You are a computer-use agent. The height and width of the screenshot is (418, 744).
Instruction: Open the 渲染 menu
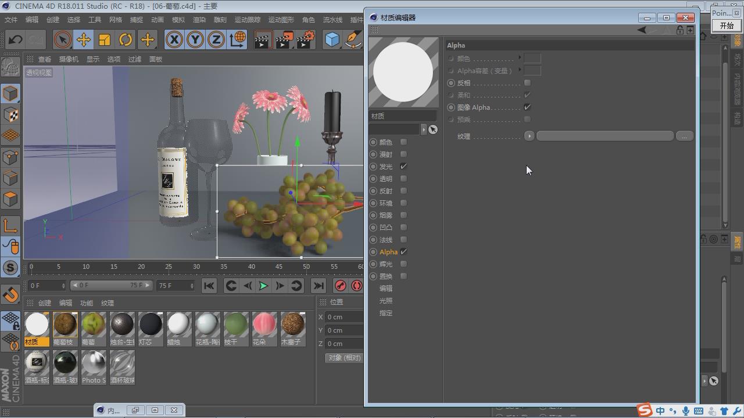click(199, 20)
